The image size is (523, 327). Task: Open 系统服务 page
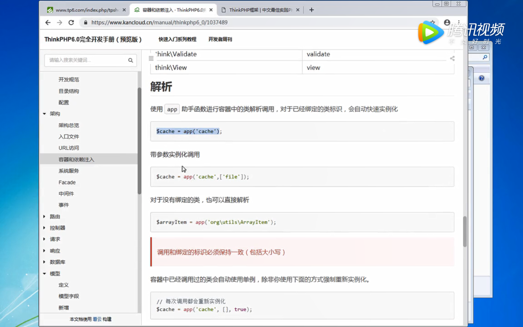69,171
